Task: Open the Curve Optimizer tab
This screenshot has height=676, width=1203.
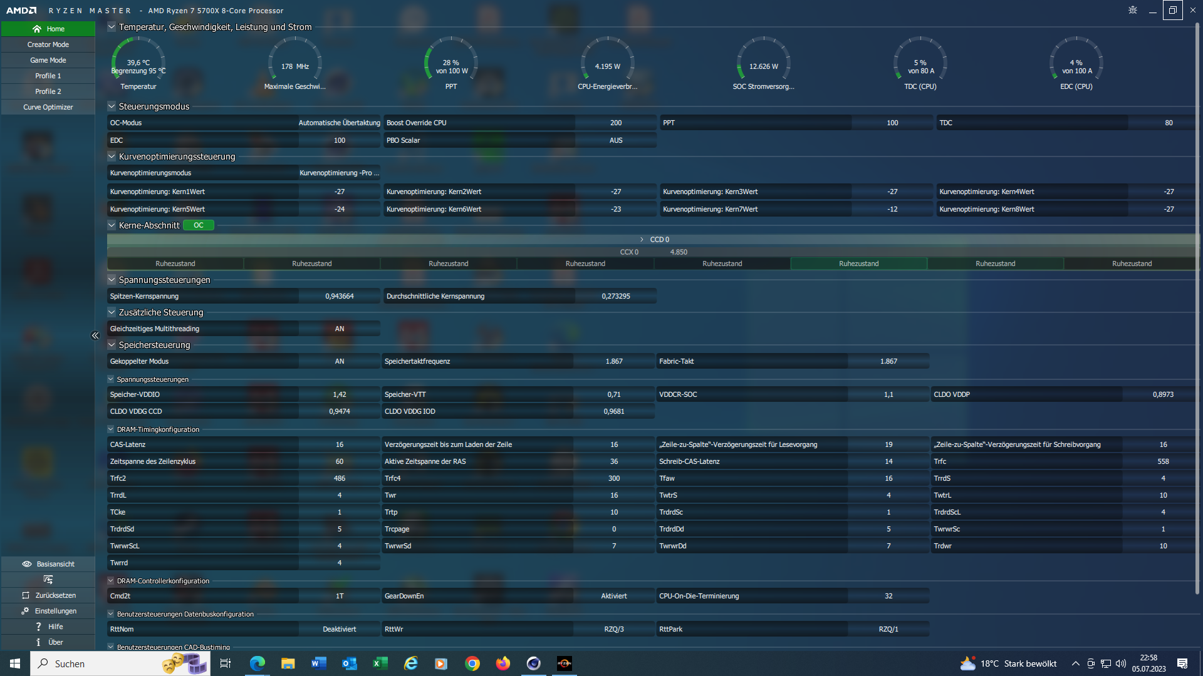Action: click(x=48, y=107)
